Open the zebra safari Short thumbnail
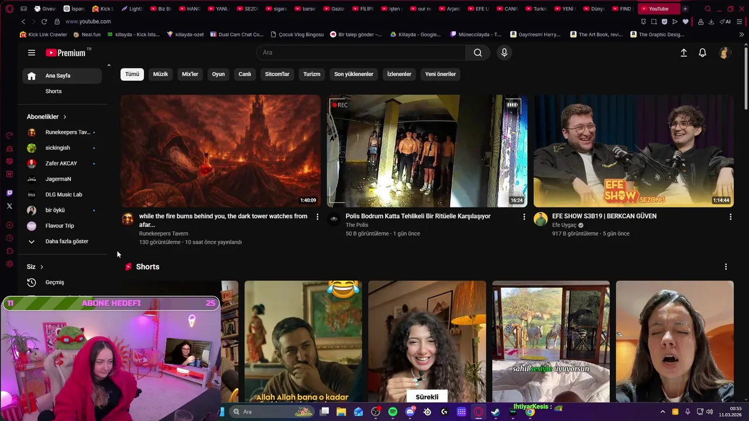The image size is (749, 421). coord(551,341)
